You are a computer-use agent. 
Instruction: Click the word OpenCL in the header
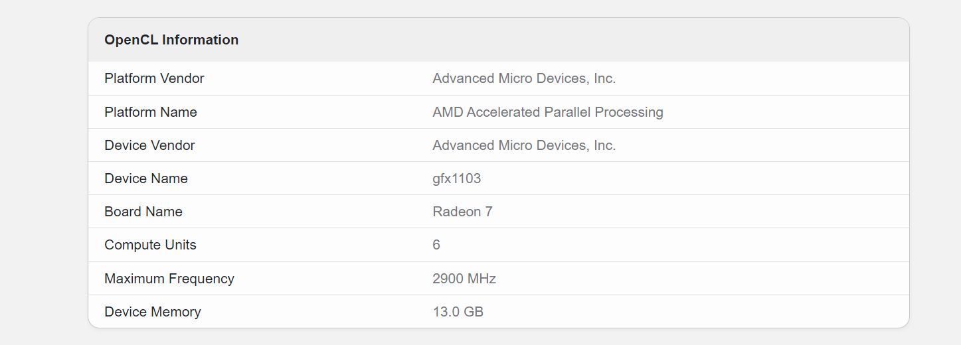[x=131, y=40]
